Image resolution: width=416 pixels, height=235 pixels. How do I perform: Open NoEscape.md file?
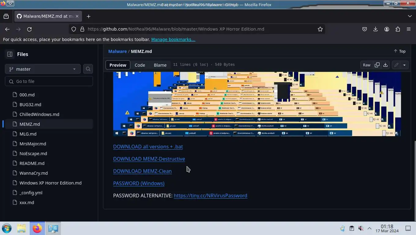click(x=33, y=154)
